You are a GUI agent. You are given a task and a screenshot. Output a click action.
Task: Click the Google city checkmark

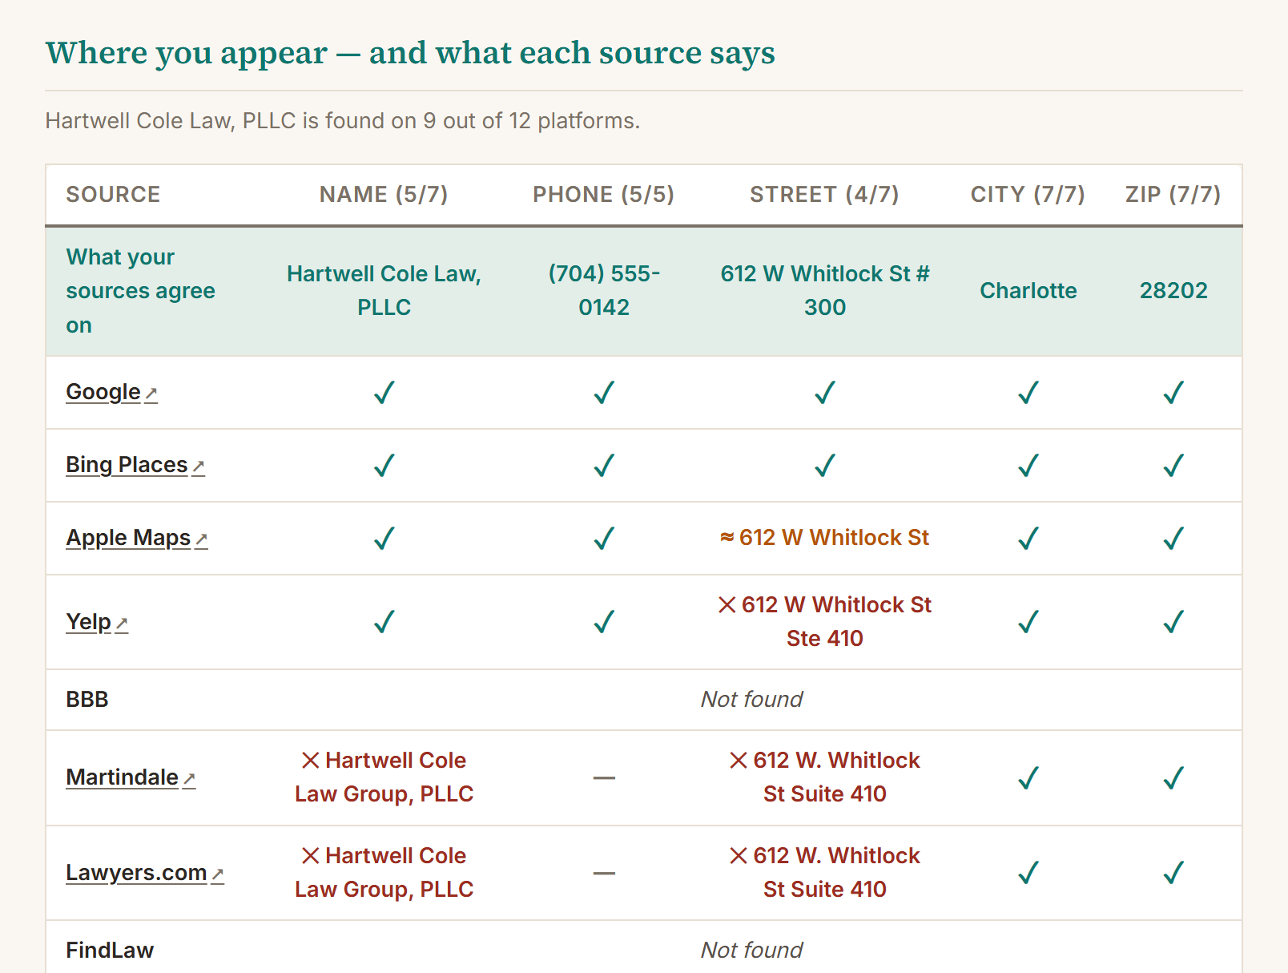coord(1028,393)
